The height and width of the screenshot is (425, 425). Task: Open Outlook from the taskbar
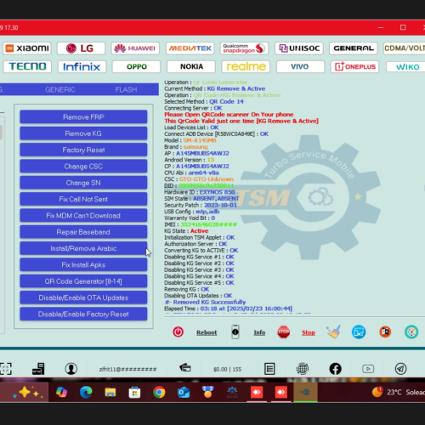click(184, 393)
